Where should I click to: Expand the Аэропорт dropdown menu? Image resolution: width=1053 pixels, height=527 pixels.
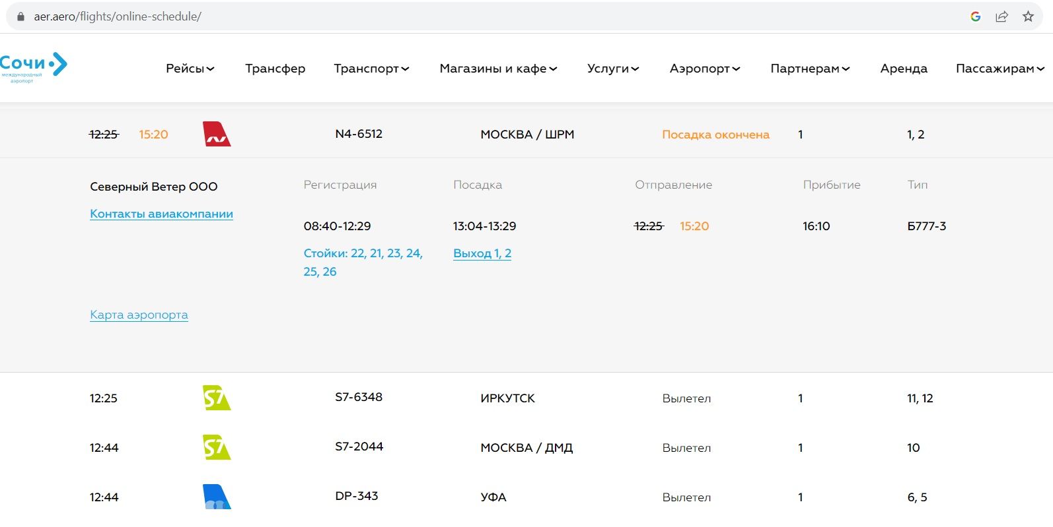tap(704, 69)
